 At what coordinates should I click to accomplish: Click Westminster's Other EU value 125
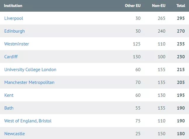pyautogui.click(x=137, y=44)
